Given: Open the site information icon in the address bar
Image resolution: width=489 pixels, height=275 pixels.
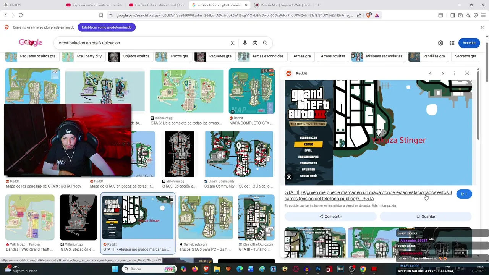Looking at the screenshot, I should pyautogui.click(x=111, y=15).
